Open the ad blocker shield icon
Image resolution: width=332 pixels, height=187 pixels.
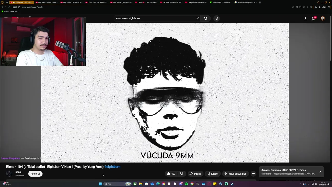[304, 7]
